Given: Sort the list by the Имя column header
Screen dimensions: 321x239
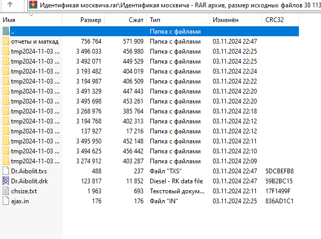Looking at the screenshot, I should pos(31,20).
